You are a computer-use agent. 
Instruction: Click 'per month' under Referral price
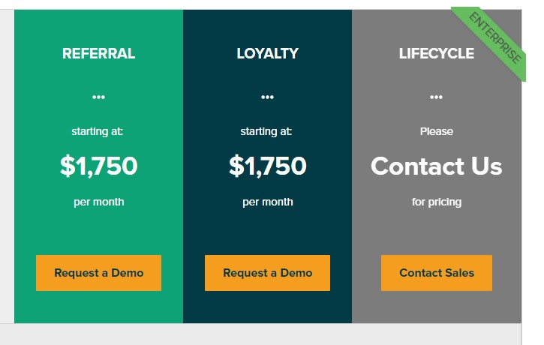[x=98, y=202]
